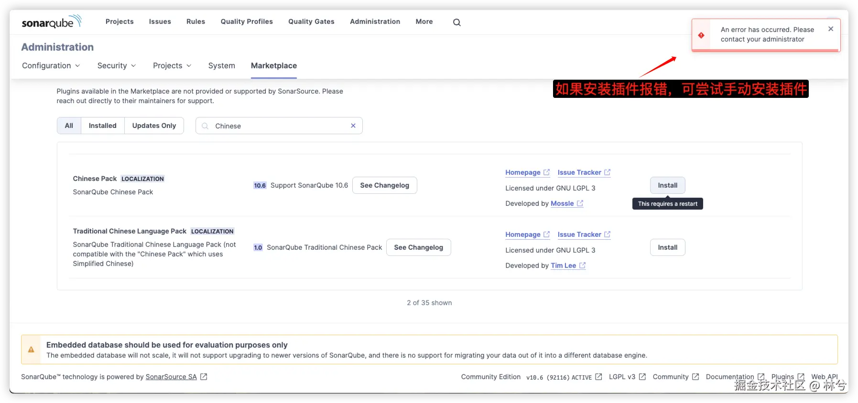Dismiss the error notification with the X
The height and width of the screenshot is (403, 858).
[831, 29]
